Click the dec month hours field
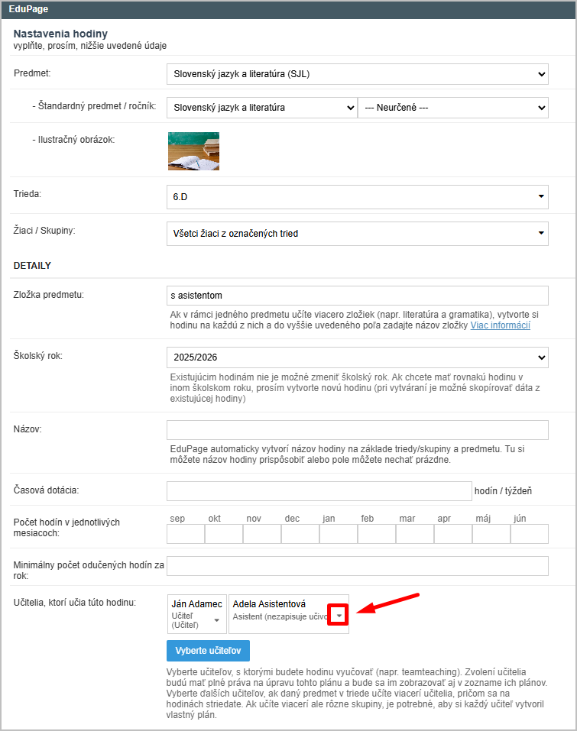 [x=300, y=534]
